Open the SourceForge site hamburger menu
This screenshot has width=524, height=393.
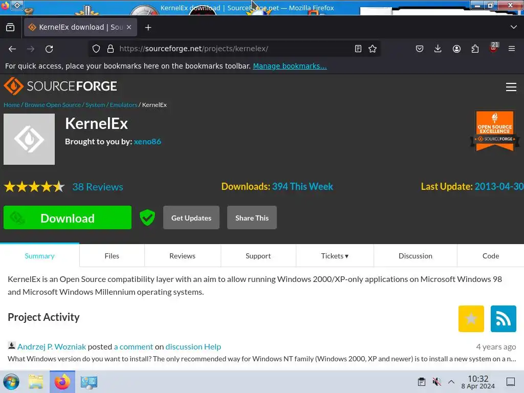(511, 87)
